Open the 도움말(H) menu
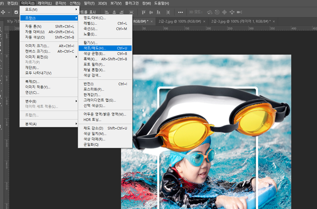The width and height of the screenshot is (317, 209). pos(162,3)
